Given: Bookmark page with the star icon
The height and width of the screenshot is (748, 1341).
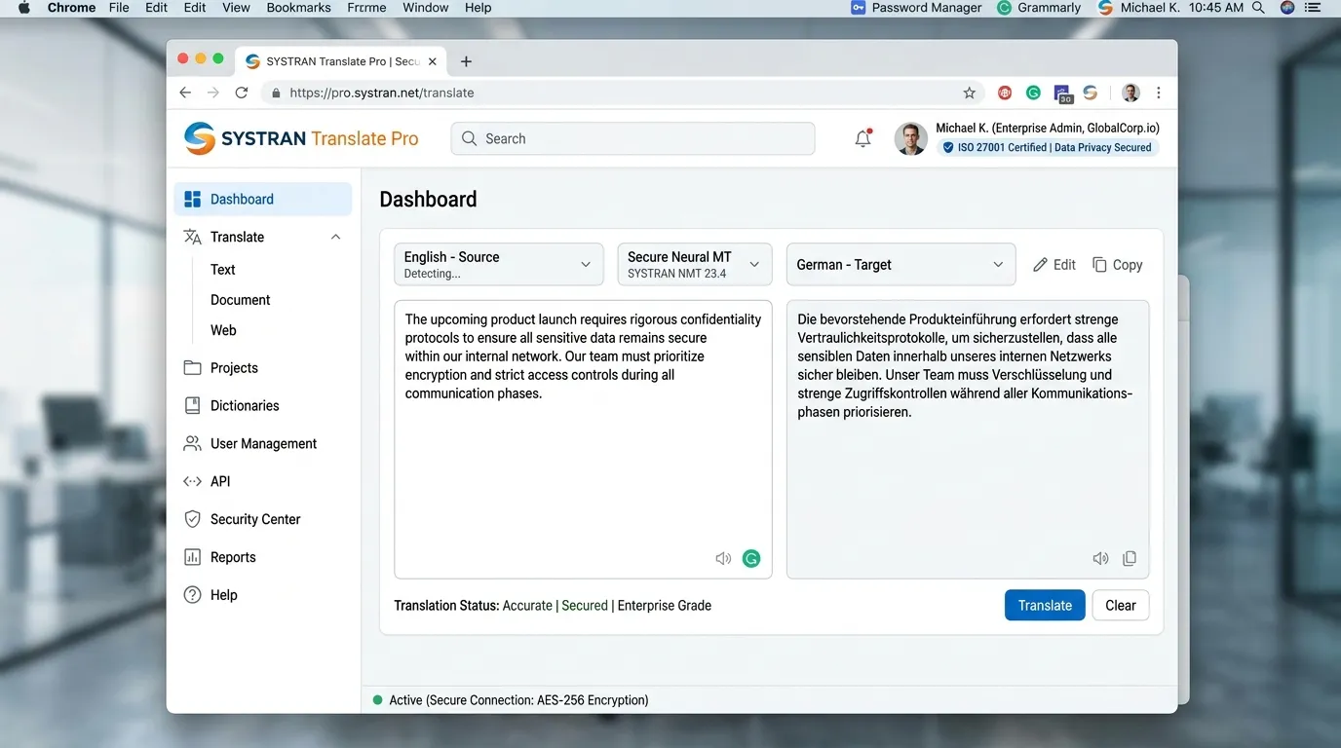Looking at the screenshot, I should [969, 93].
